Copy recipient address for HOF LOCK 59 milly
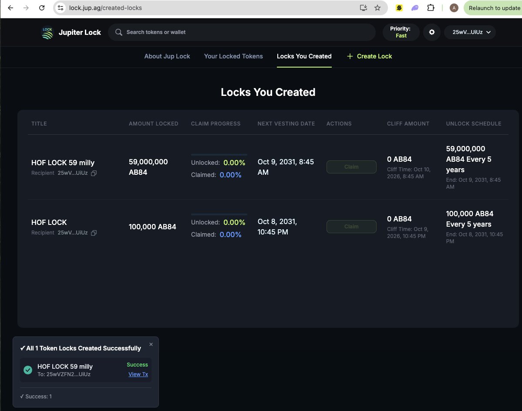This screenshot has width=522, height=411. click(94, 173)
